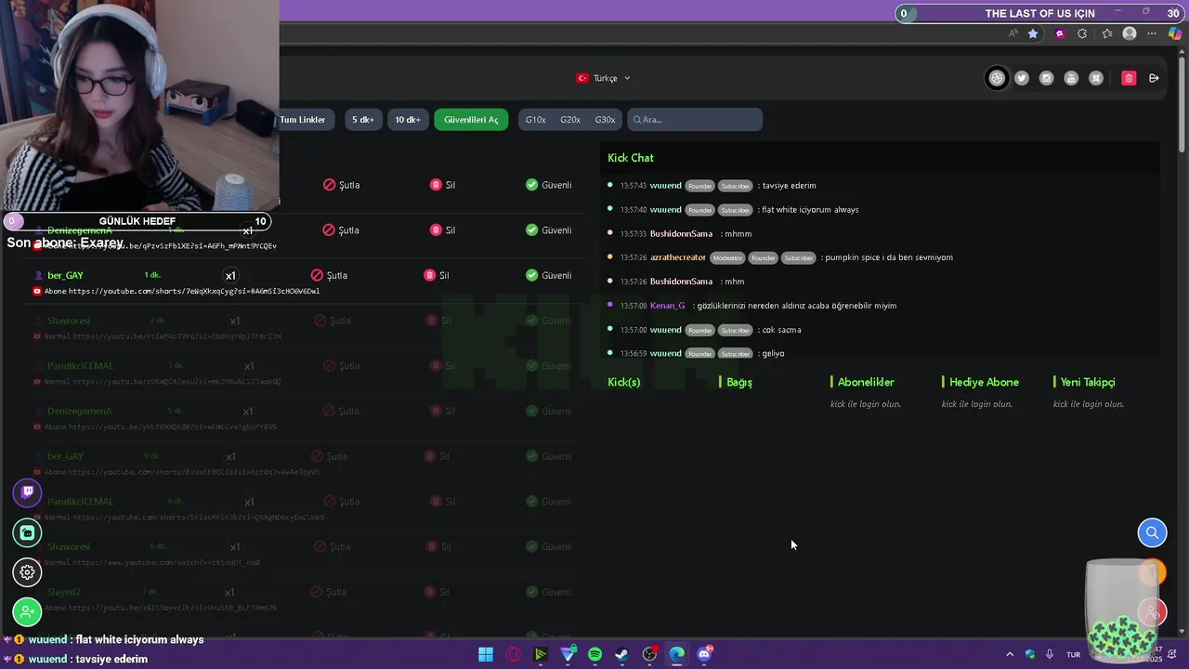The width and height of the screenshot is (1189, 669).
Task: Click BushidonnSama in the 'mhmm' message
Action: pyautogui.click(x=681, y=233)
